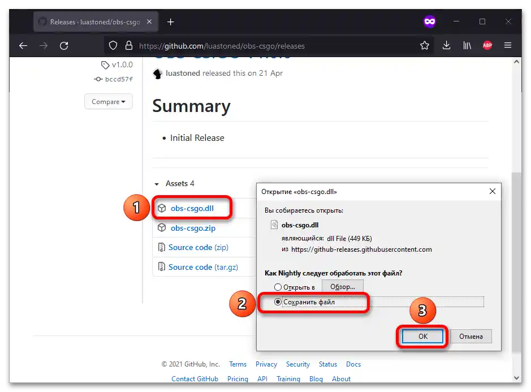Open the Terms footer link

coord(238,364)
